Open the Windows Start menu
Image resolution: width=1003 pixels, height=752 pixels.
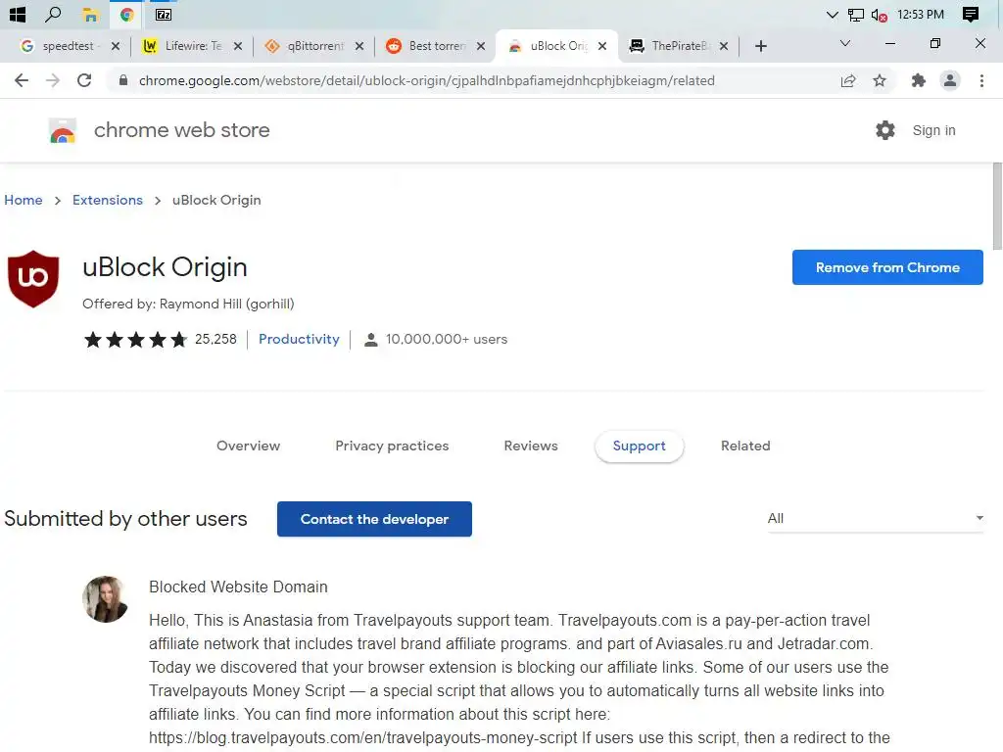click(x=18, y=14)
